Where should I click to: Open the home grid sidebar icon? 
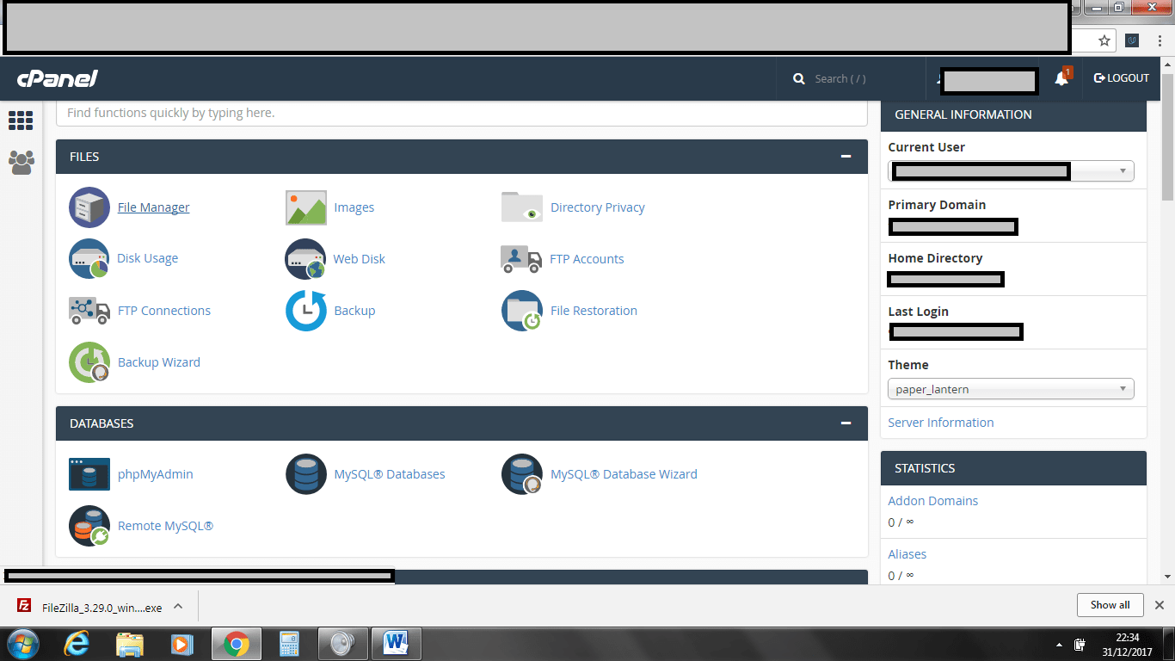pyautogui.click(x=21, y=120)
